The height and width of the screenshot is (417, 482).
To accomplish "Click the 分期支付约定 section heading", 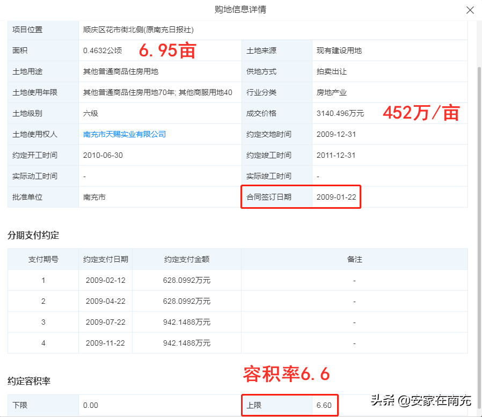I will 33,236.
